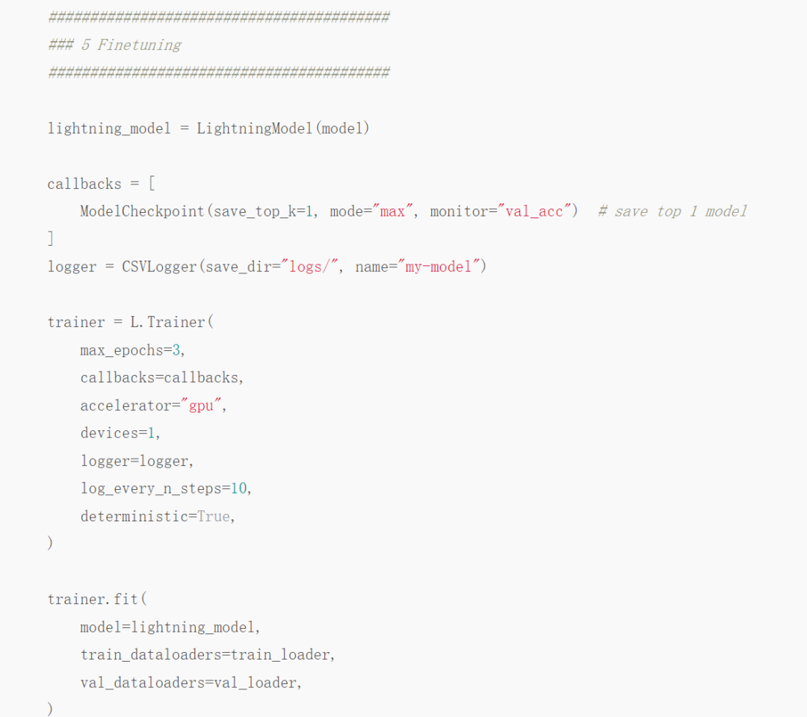The height and width of the screenshot is (717, 807).
Task: Click the "my-model" name string
Action: click(439, 267)
